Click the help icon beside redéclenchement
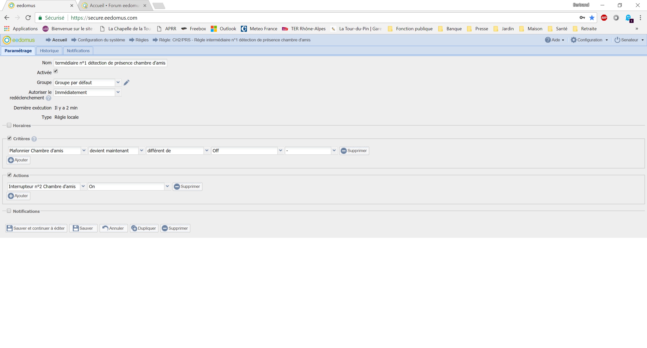Image resolution: width=647 pixels, height=348 pixels. click(x=49, y=98)
